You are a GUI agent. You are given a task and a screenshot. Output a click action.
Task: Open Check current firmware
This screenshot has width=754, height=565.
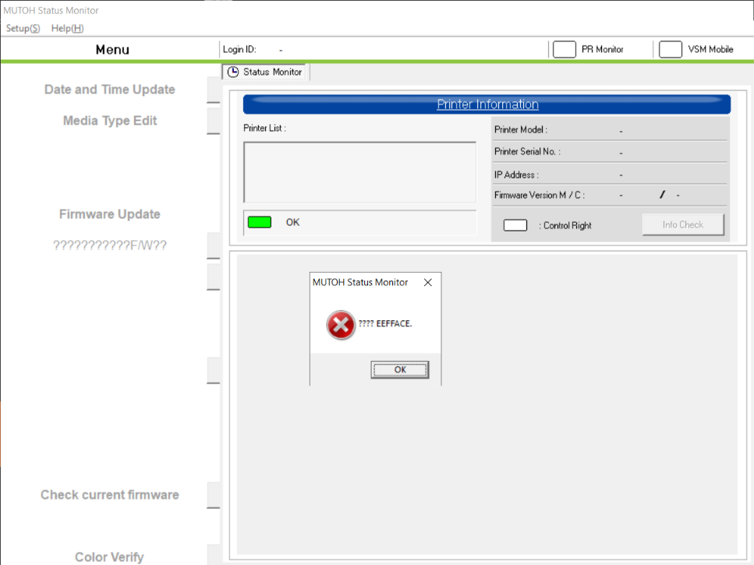click(x=110, y=495)
